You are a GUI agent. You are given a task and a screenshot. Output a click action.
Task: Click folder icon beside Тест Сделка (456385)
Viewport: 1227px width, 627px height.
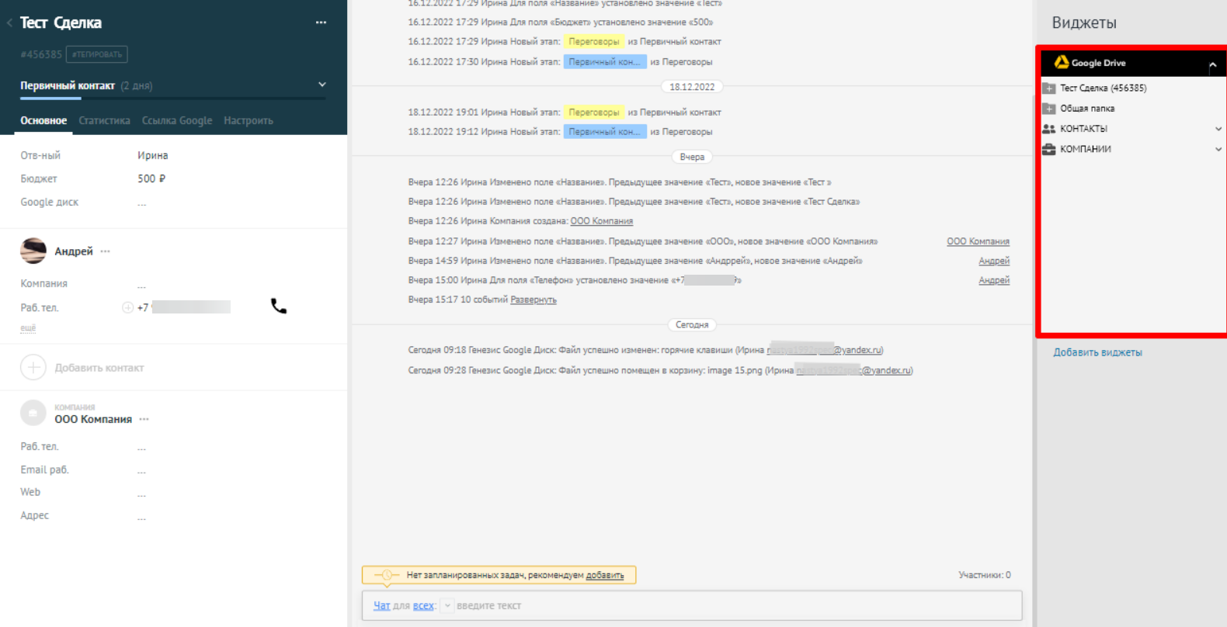(1049, 88)
